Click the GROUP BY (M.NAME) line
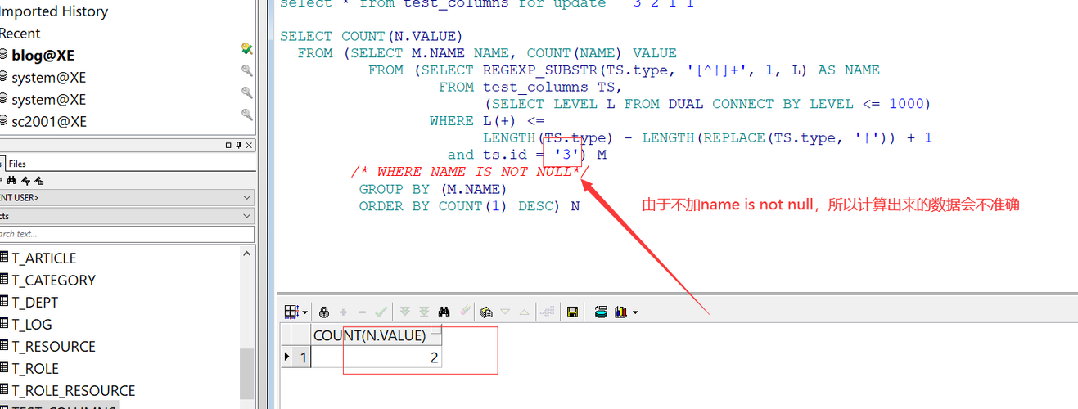1078x409 pixels. 434,189
